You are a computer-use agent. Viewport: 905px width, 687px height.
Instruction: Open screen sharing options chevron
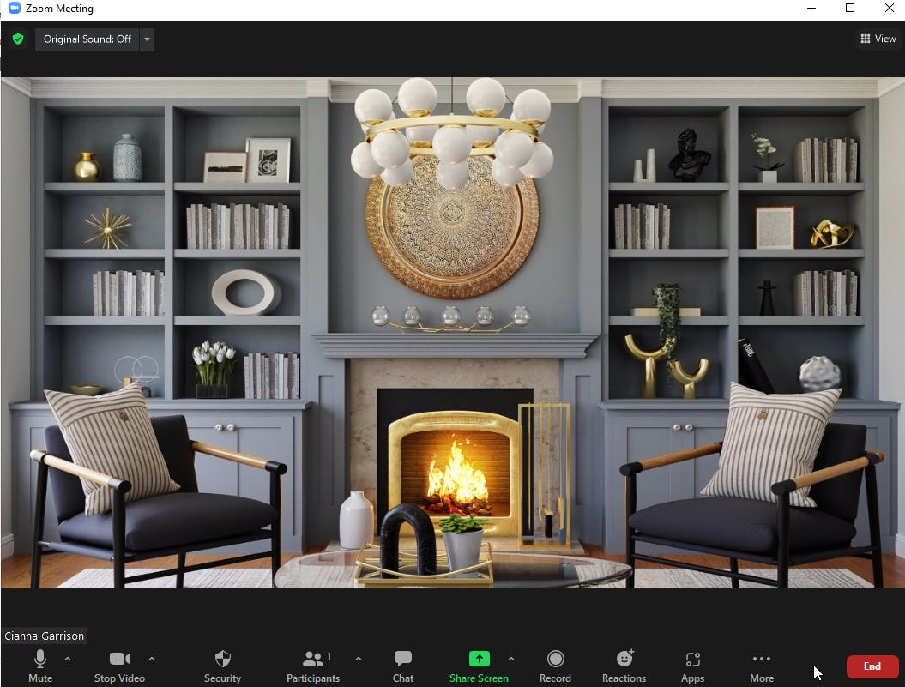(512, 660)
